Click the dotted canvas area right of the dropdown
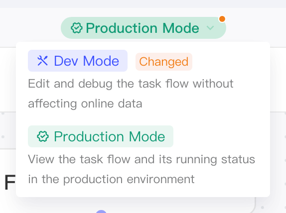The image size is (286, 213). (x=278, y=155)
